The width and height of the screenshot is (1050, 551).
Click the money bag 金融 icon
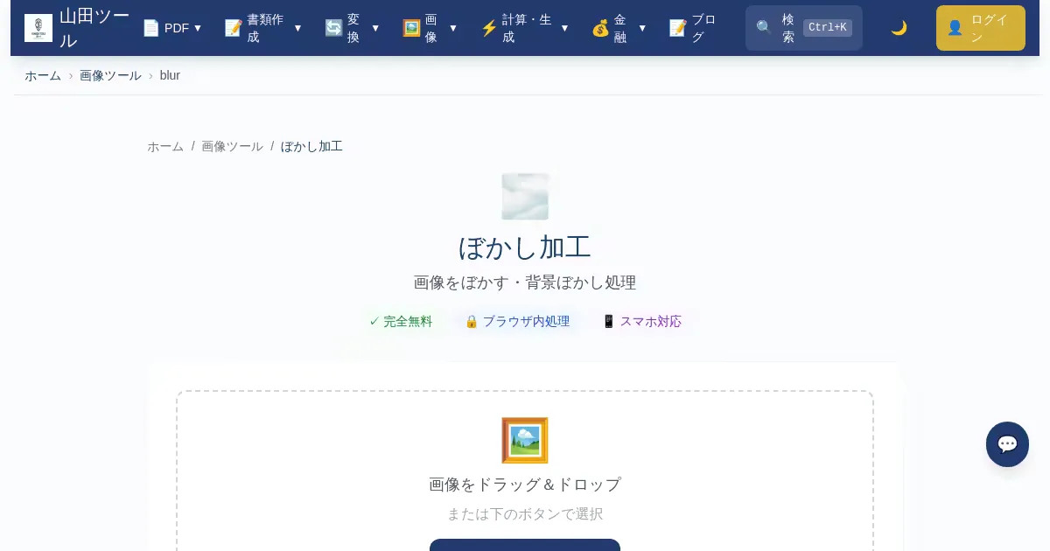600,28
